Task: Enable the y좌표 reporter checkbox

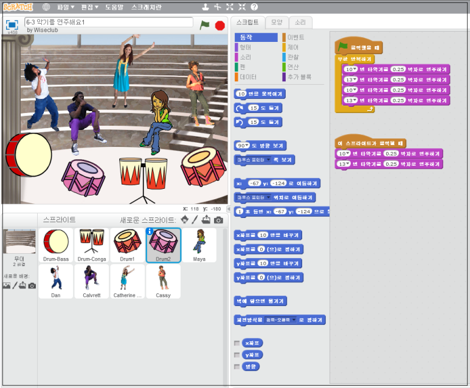Action: [237, 355]
